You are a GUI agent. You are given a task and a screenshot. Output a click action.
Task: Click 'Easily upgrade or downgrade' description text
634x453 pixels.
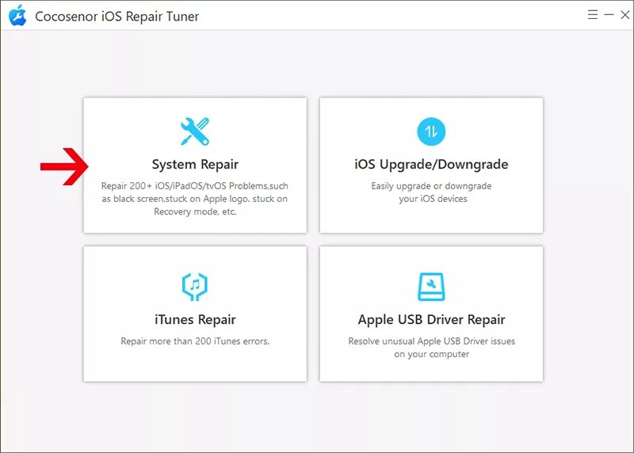431,192
